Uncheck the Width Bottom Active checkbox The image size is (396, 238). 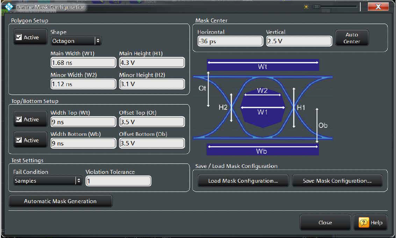pos(18,140)
